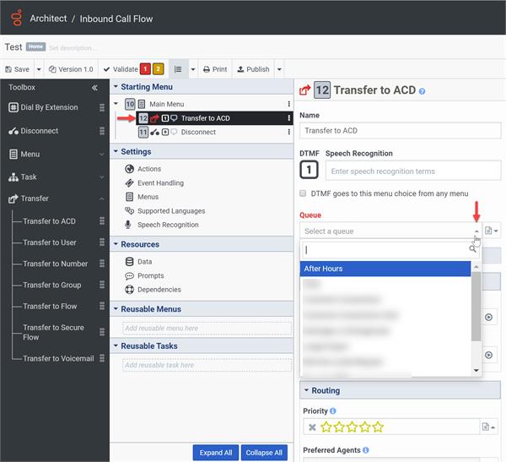The image size is (506, 462).
Task: Set priority to first star
Action: click(x=326, y=427)
